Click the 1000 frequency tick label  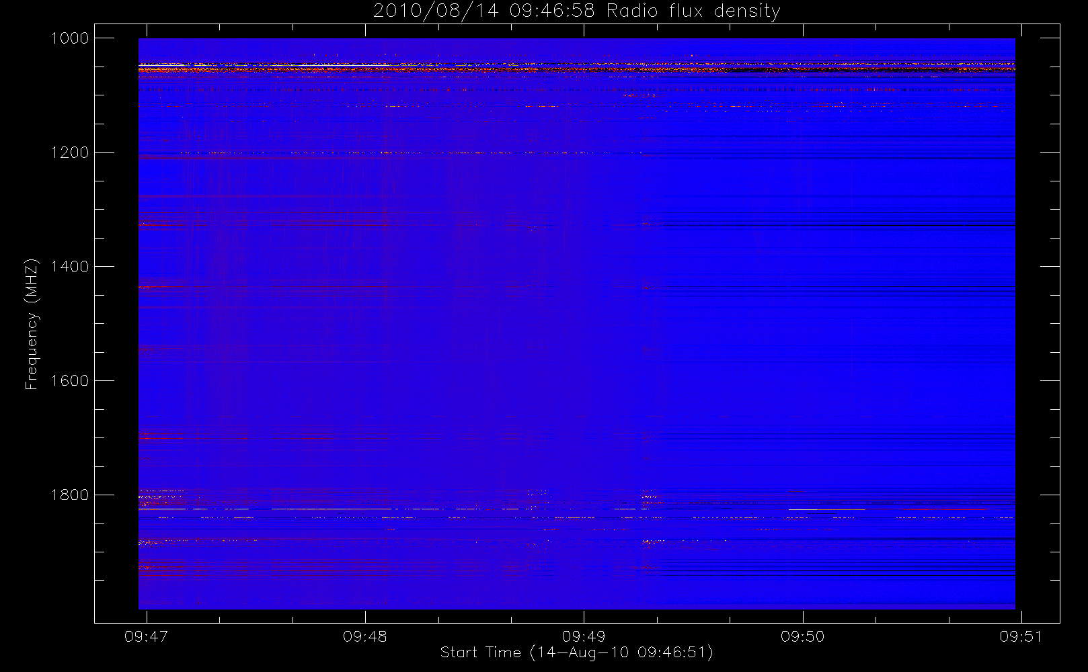point(70,38)
